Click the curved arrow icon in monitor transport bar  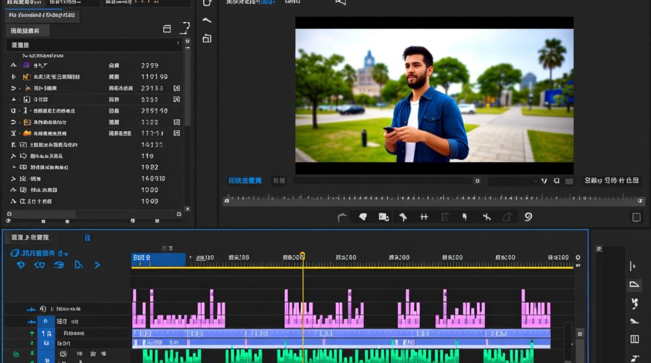(x=342, y=217)
